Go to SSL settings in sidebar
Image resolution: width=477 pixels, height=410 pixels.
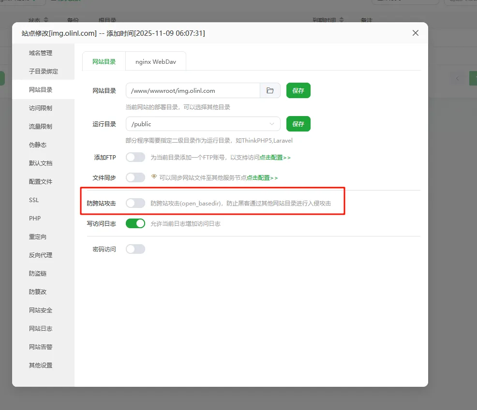coord(34,200)
